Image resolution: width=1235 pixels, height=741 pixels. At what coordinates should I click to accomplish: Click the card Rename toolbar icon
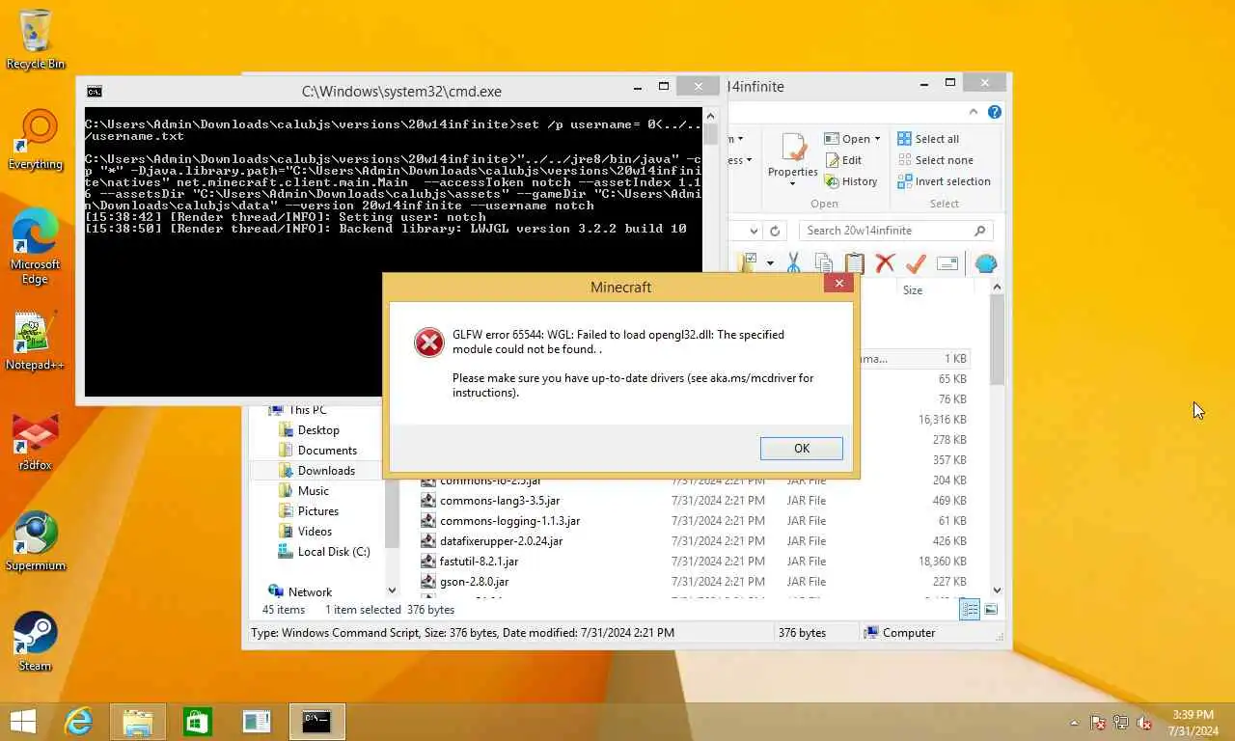point(947,263)
